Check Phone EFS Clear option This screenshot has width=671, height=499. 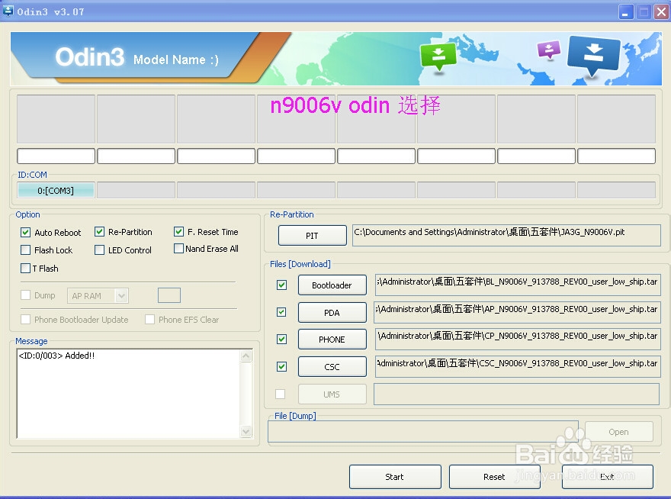tap(149, 319)
